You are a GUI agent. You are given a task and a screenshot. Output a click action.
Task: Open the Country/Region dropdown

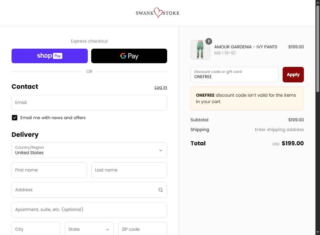89,150
